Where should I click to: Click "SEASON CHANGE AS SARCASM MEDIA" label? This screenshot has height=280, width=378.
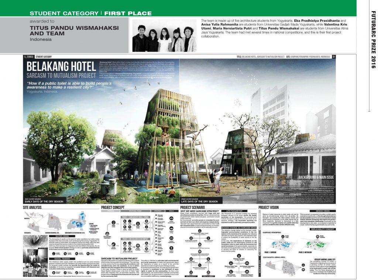pyautogui.click(x=239, y=228)
